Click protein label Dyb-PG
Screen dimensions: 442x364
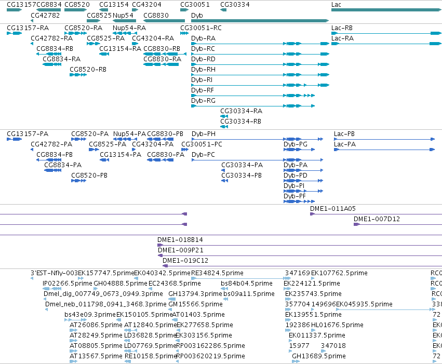295,144
